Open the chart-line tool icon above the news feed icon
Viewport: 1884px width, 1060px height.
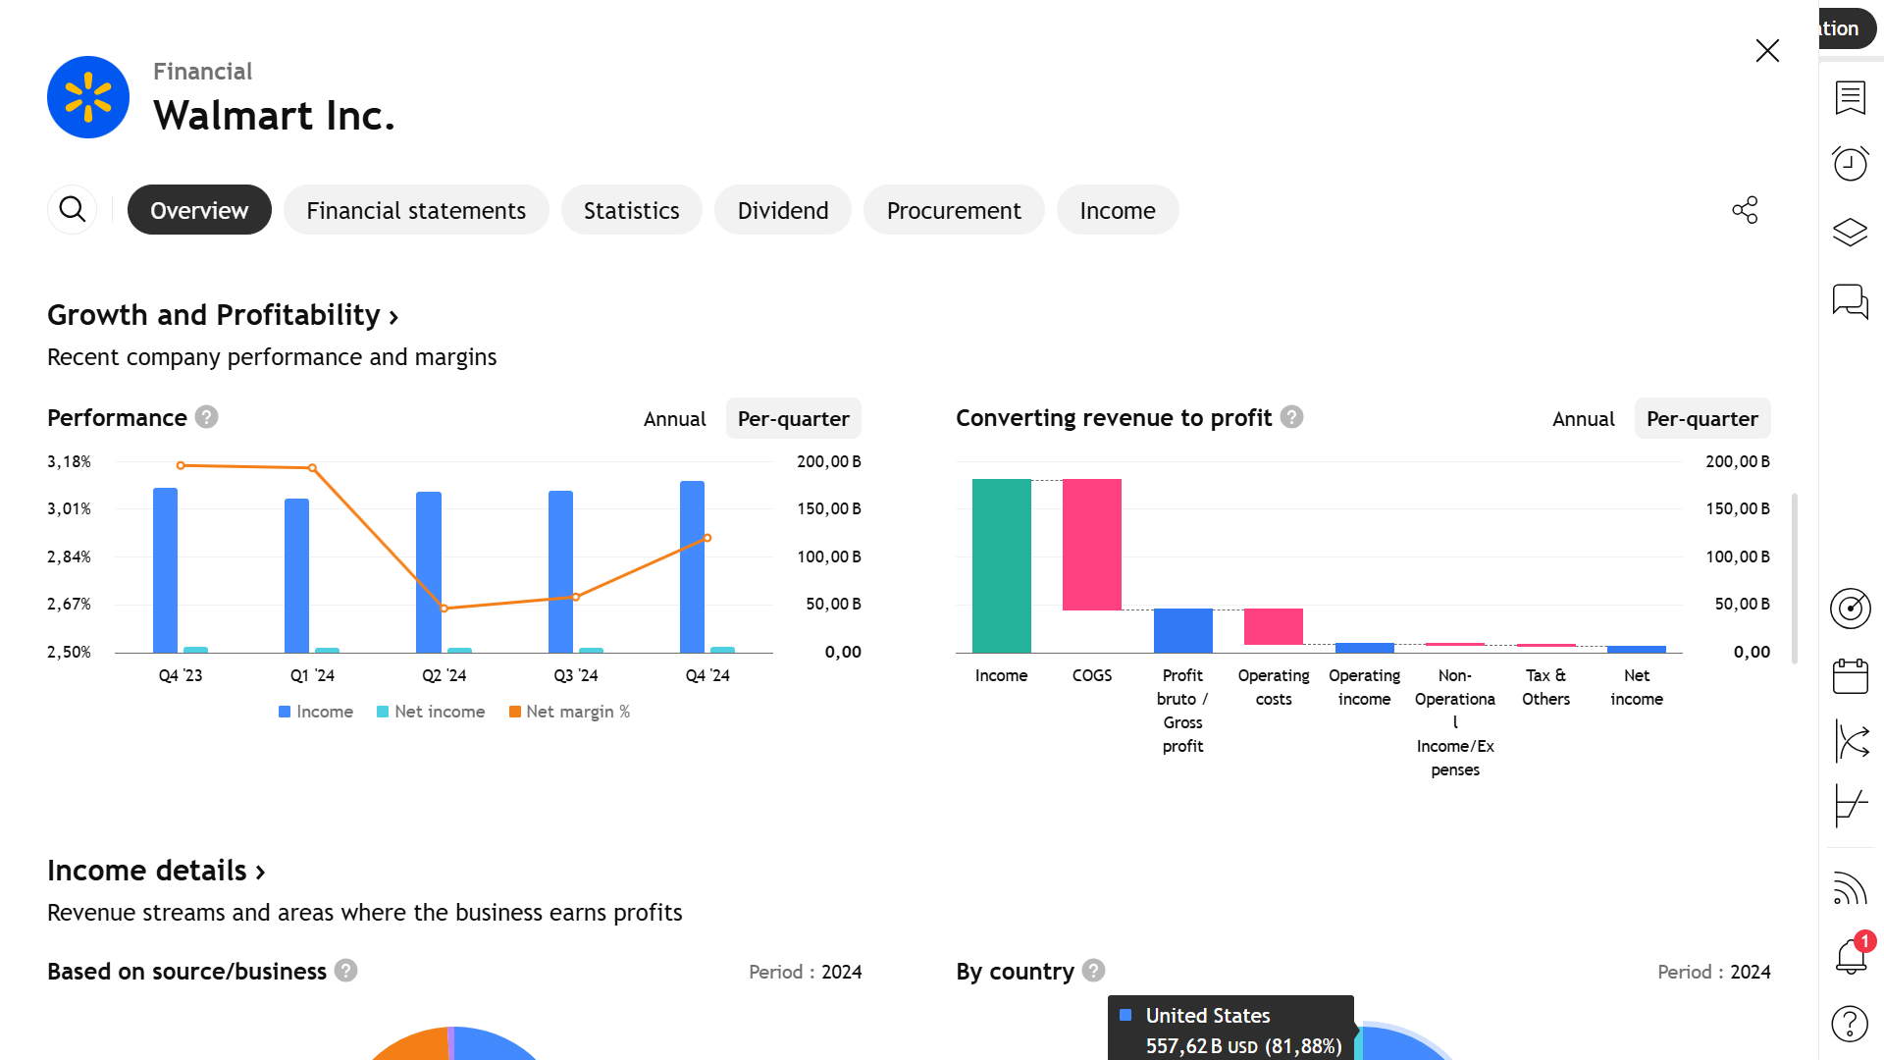pyautogui.click(x=1851, y=806)
